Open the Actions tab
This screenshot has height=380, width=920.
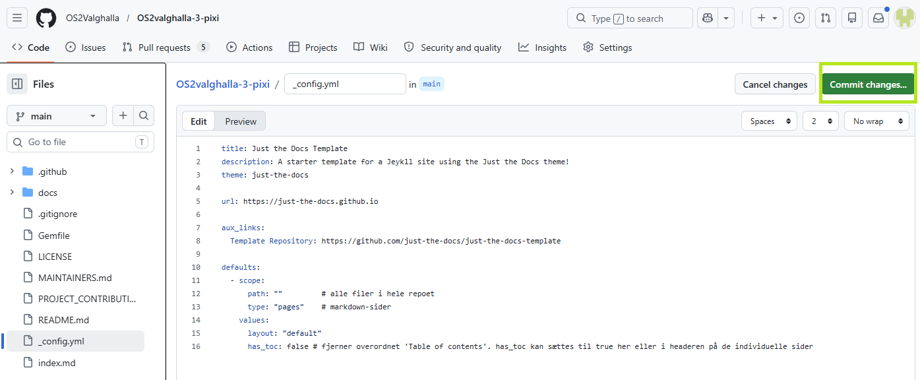click(249, 47)
